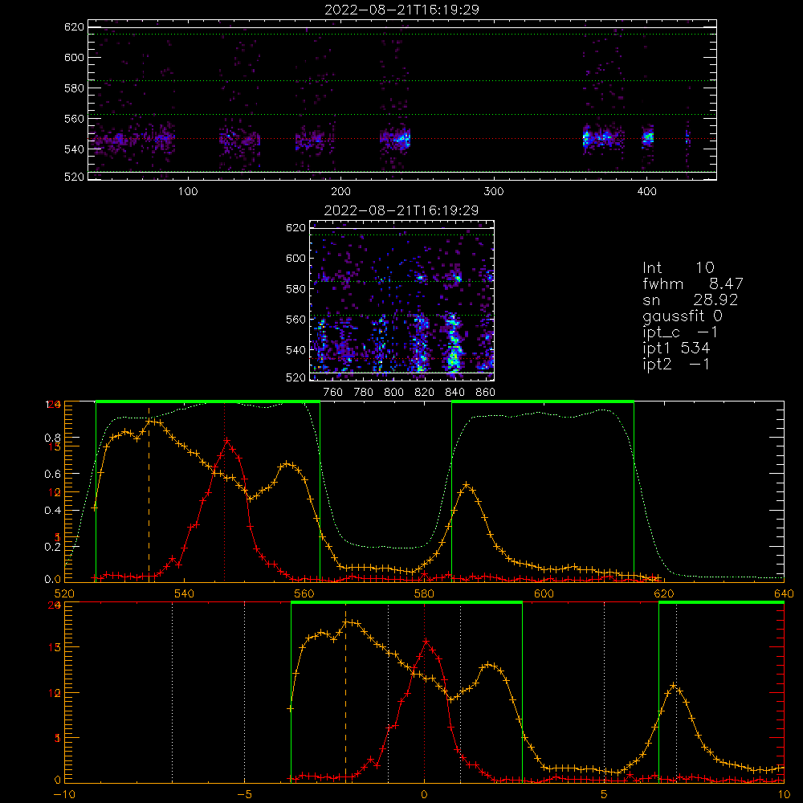Click y-axis label 0.6 of profile plot
This screenshot has height=803, width=803.
(x=52, y=475)
